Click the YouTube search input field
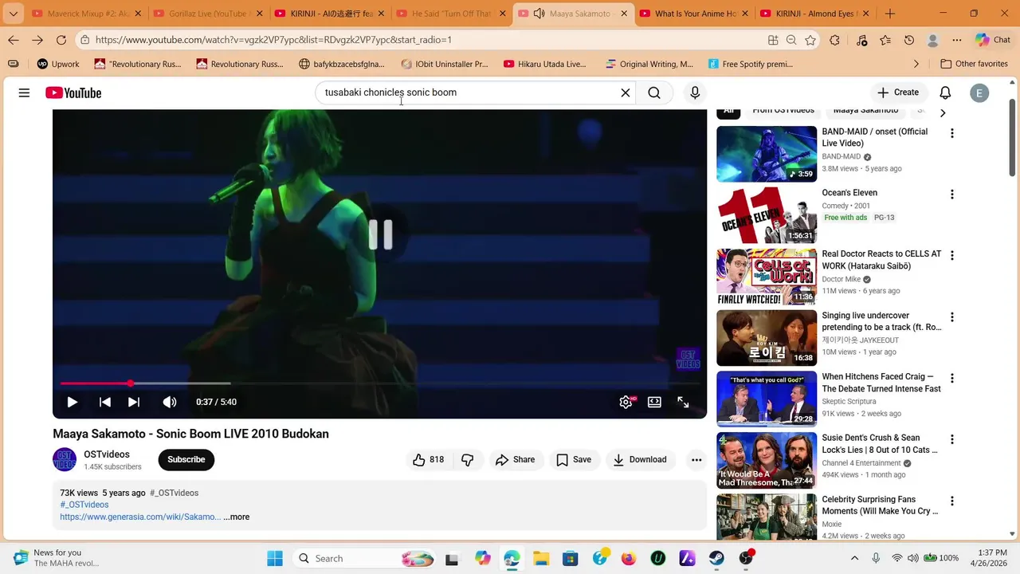The width and height of the screenshot is (1020, 574). (x=470, y=92)
